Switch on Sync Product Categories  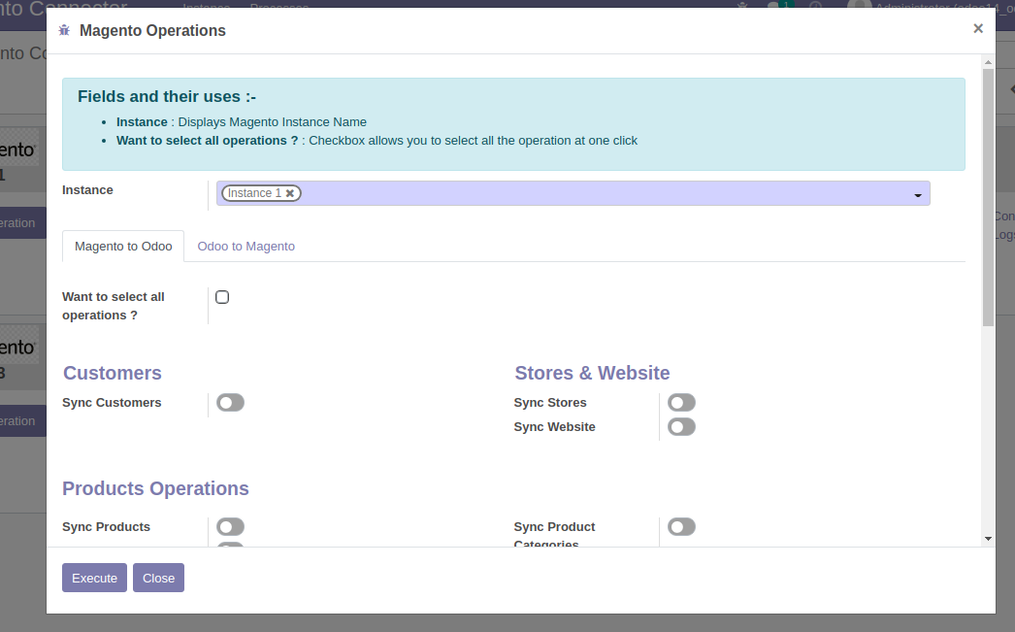681,527
